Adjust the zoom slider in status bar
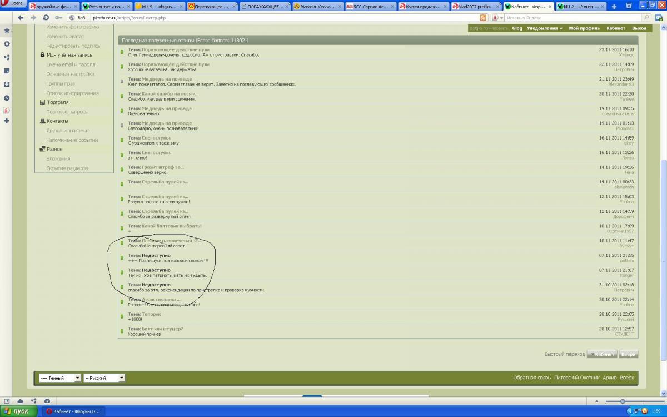Image resolution: width=667 pixels, height=417 pixels. click(623, 401)
